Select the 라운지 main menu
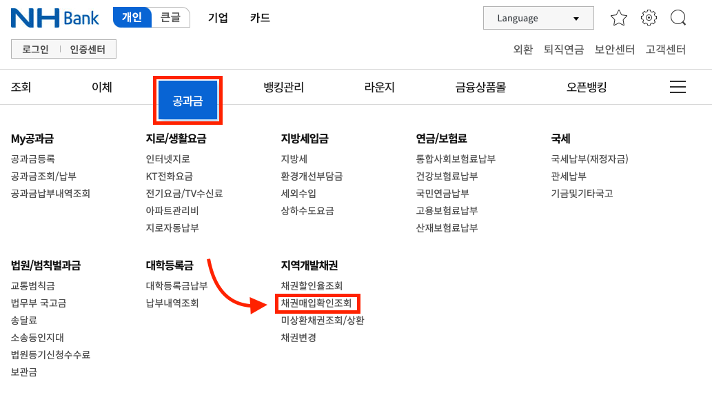Image resolution: width=712 pixels, height=393 pixels. [x=380, y=87]
